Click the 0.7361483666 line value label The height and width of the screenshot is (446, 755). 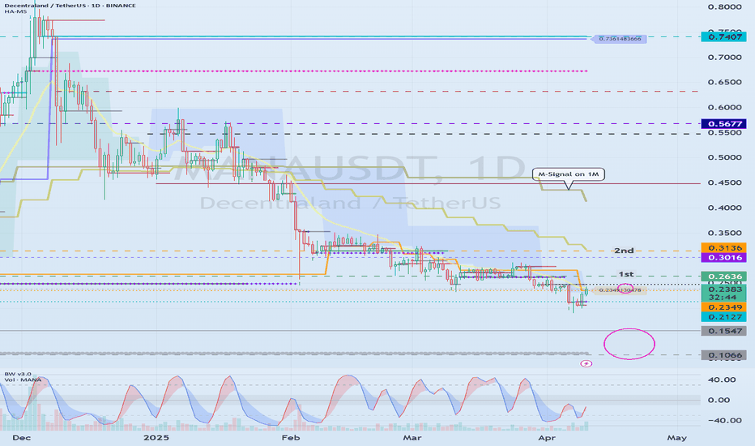(619, 39)
